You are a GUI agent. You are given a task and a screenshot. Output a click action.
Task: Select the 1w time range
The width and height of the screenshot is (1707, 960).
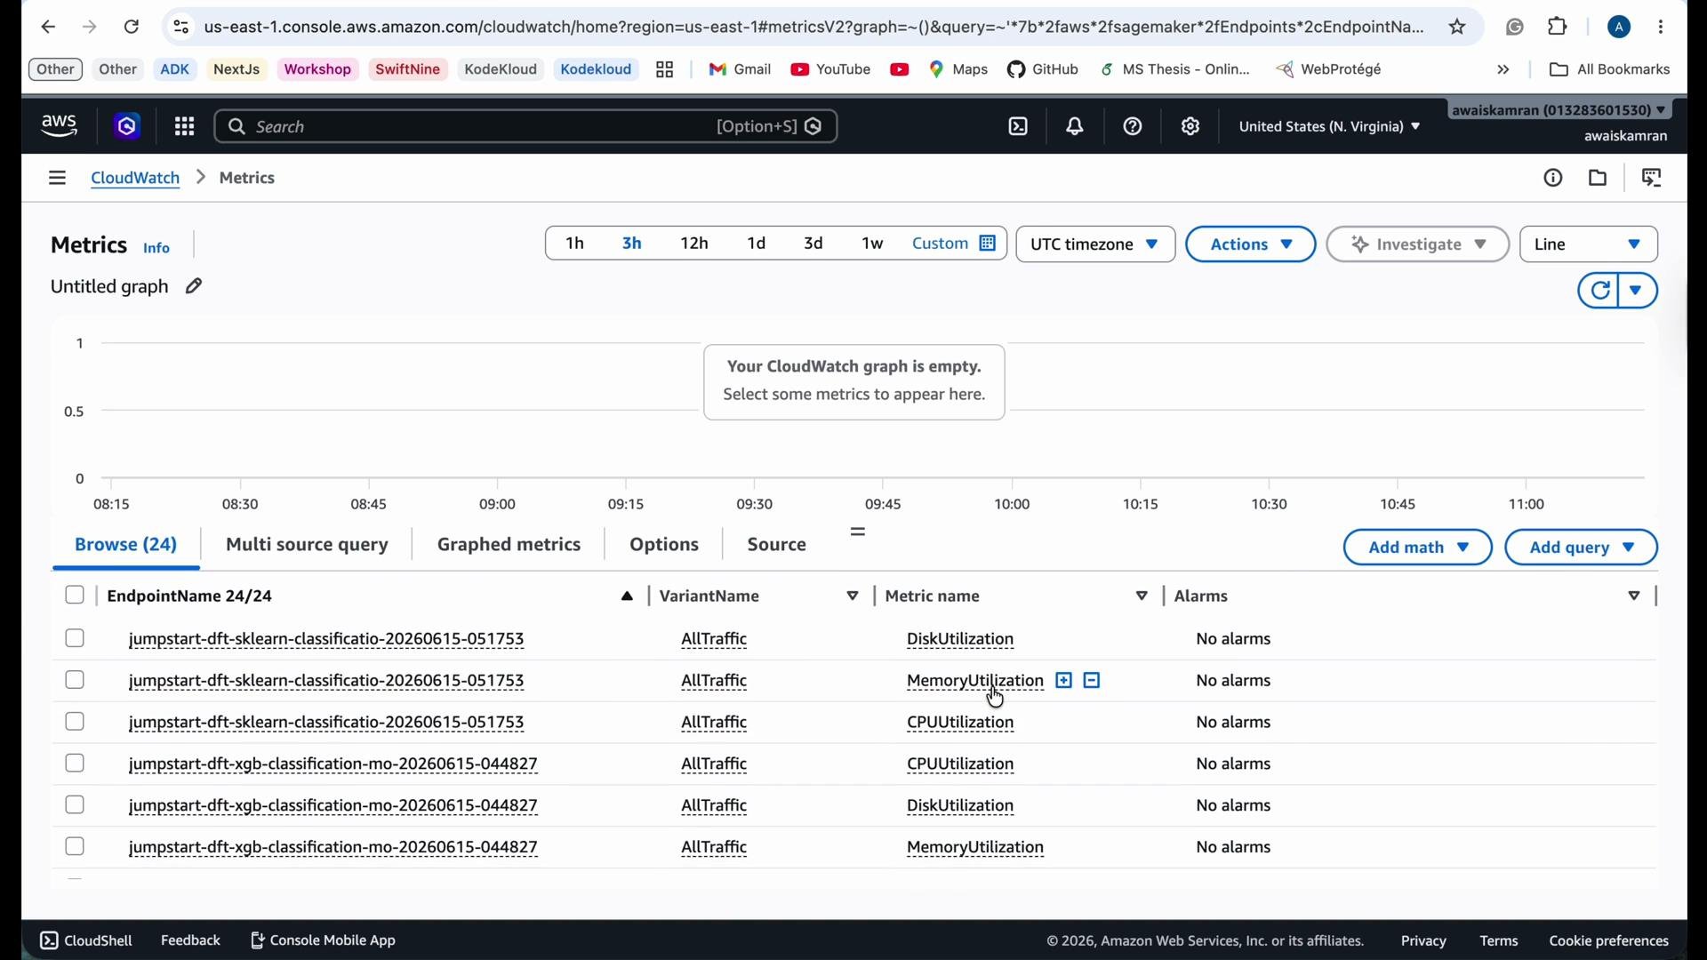click(x=873, y=244)
